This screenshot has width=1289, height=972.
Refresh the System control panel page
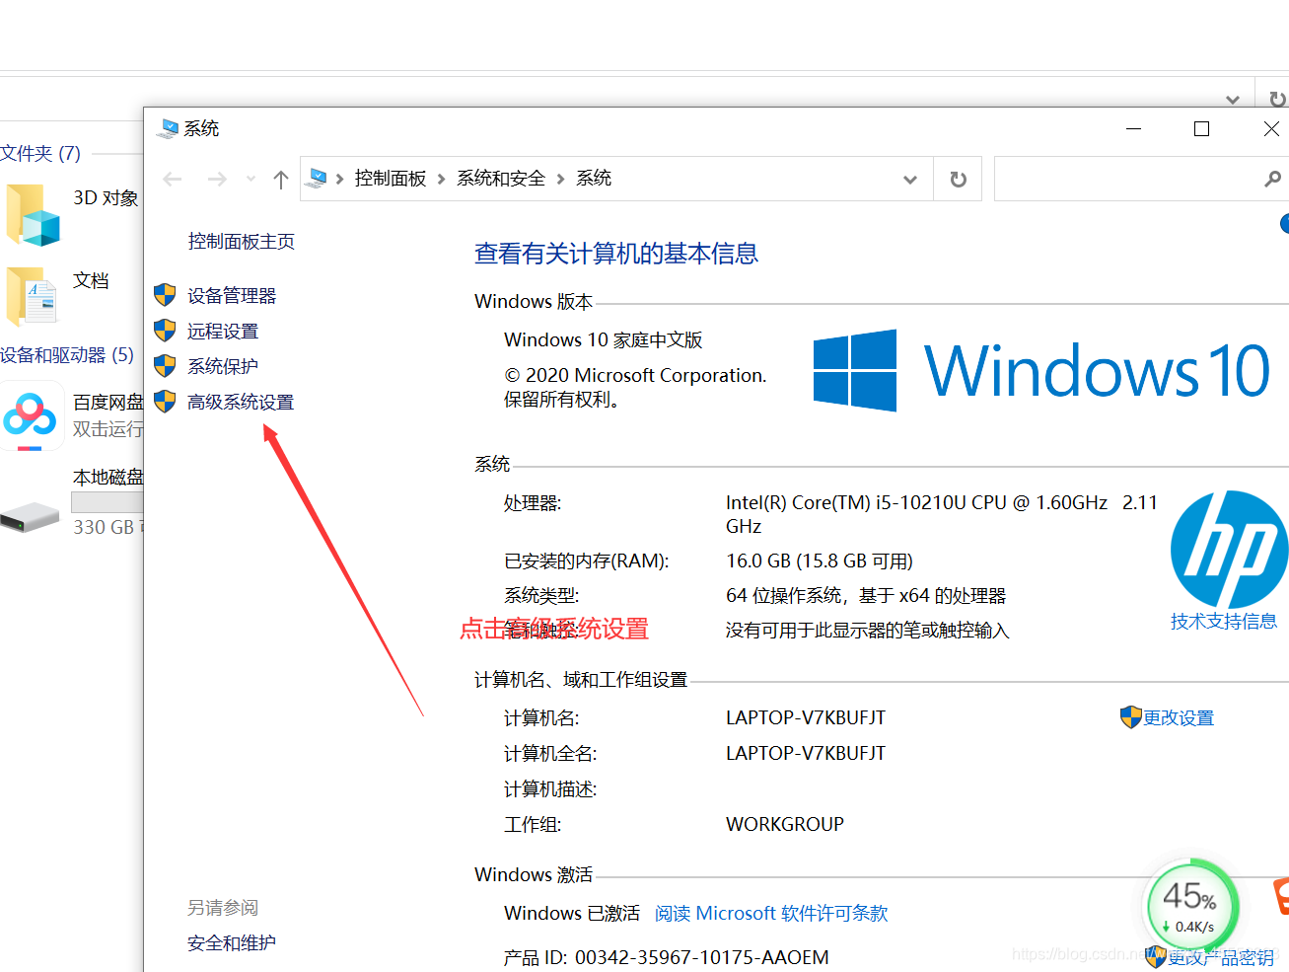click(958, 179)
